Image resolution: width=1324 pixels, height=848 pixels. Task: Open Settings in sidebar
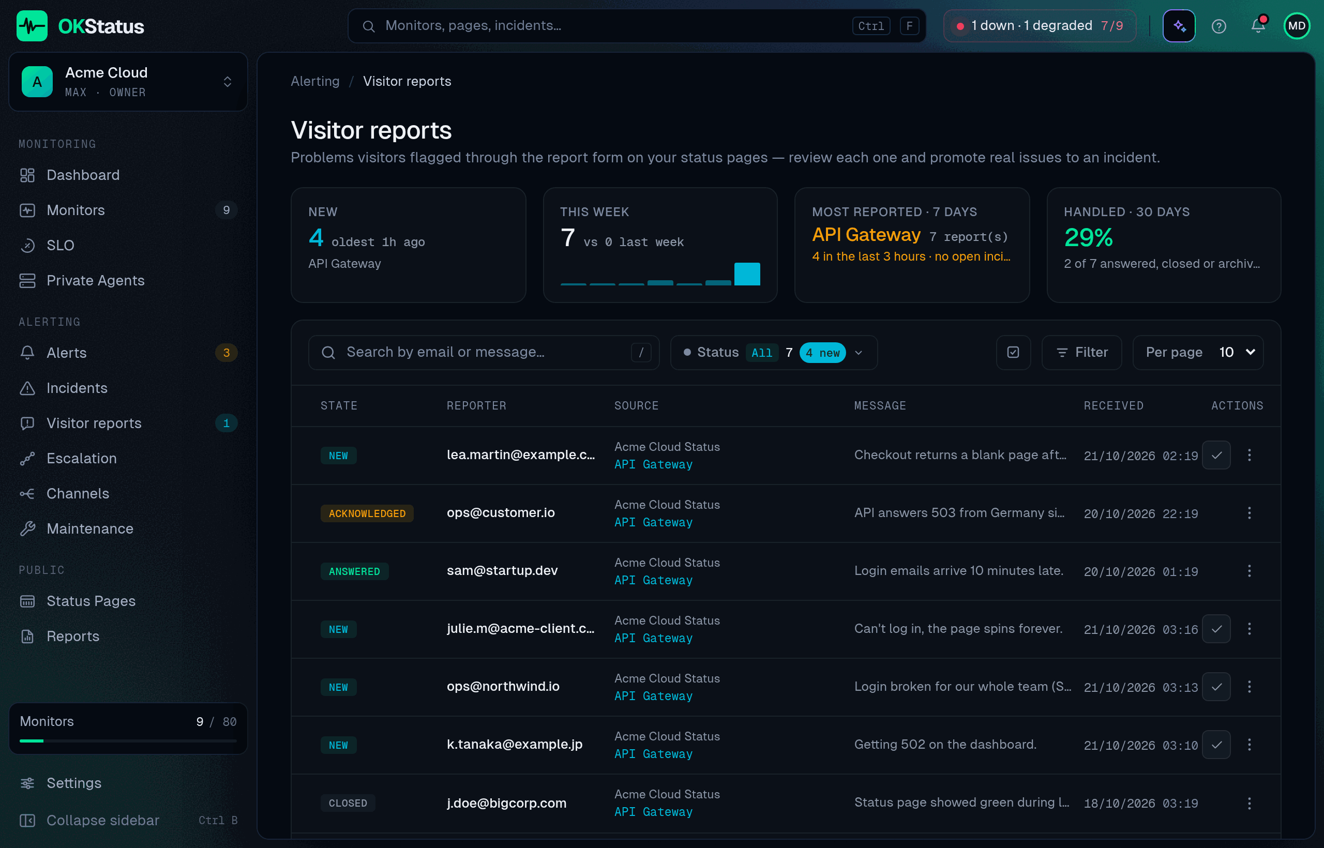(x=128, y=783)
